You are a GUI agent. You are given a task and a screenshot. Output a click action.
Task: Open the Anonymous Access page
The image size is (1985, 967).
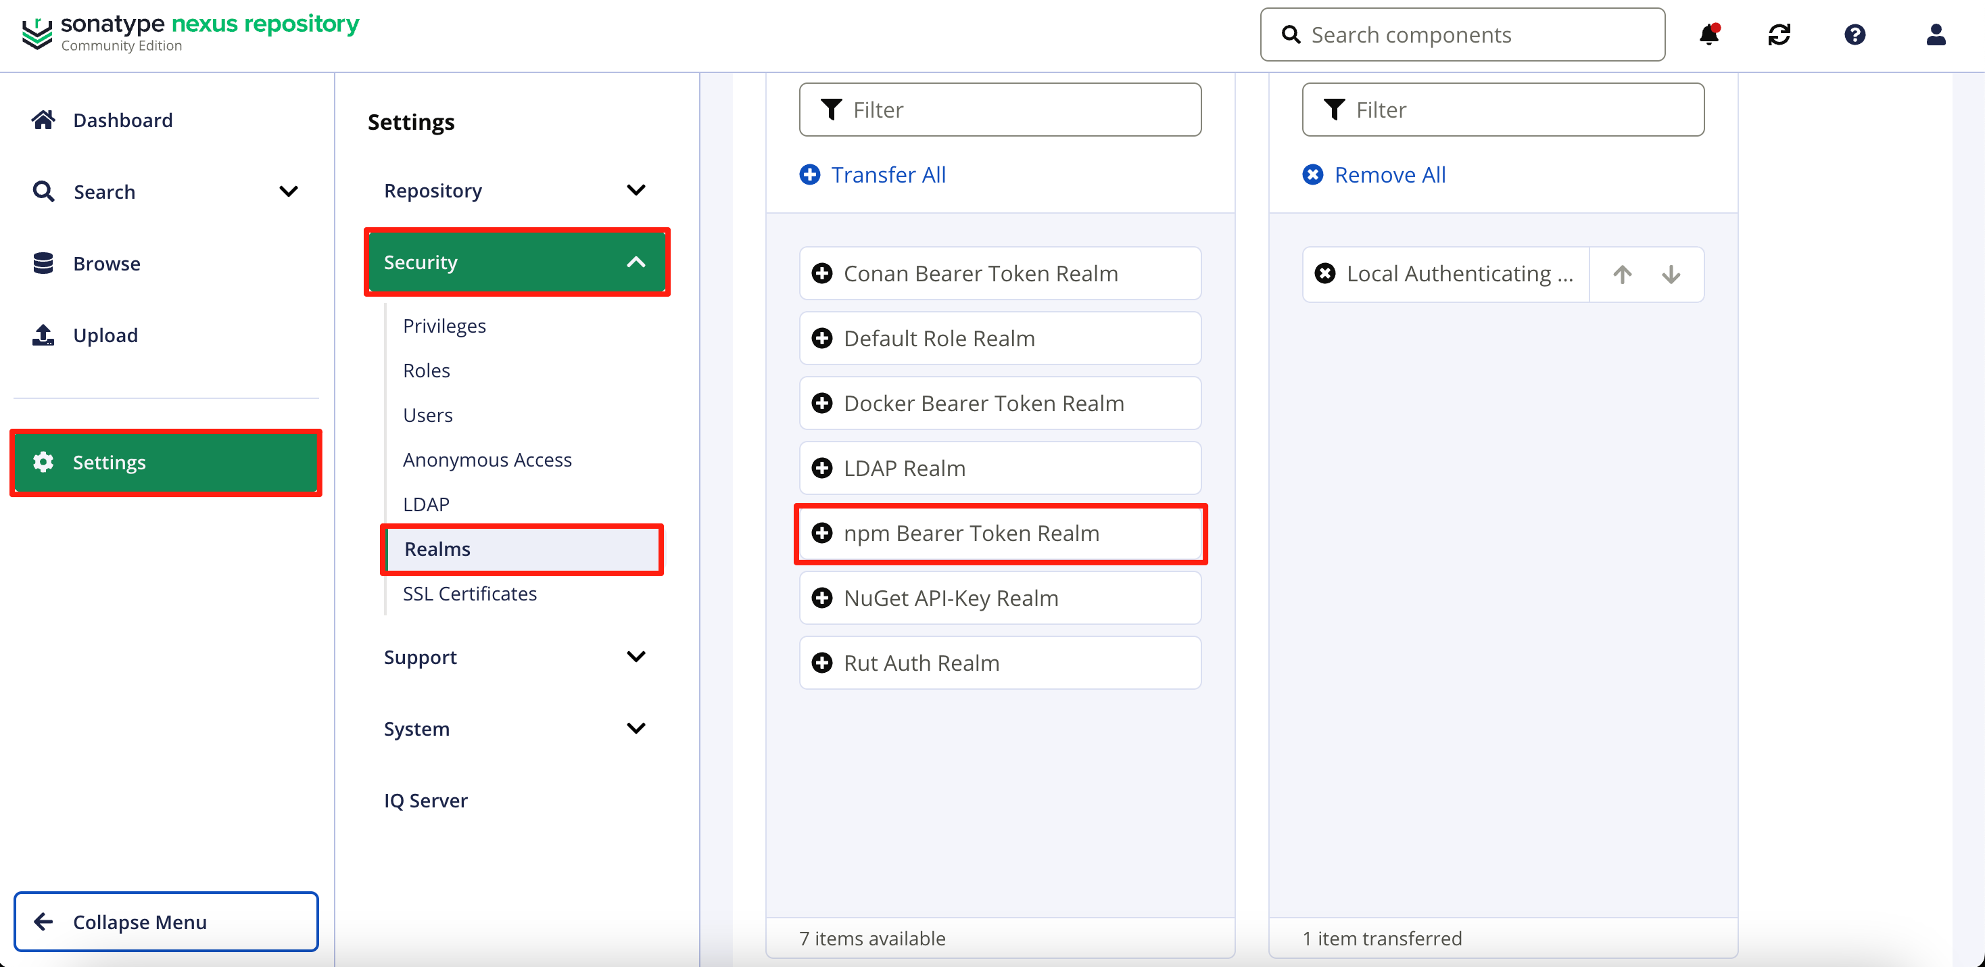tap(487, 459)
